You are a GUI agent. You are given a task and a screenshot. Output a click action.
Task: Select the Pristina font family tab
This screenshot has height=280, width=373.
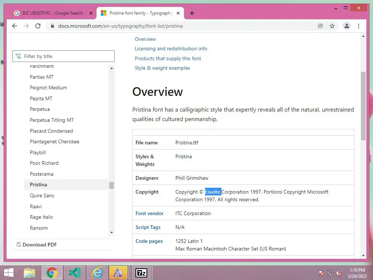(x=140, y=13)
